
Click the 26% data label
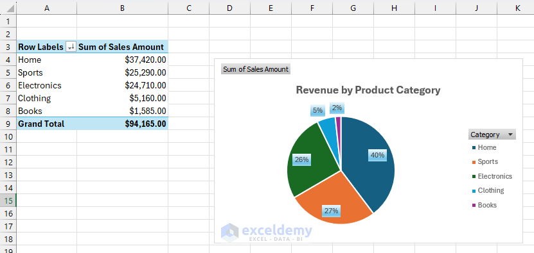(x=302, y=159)
